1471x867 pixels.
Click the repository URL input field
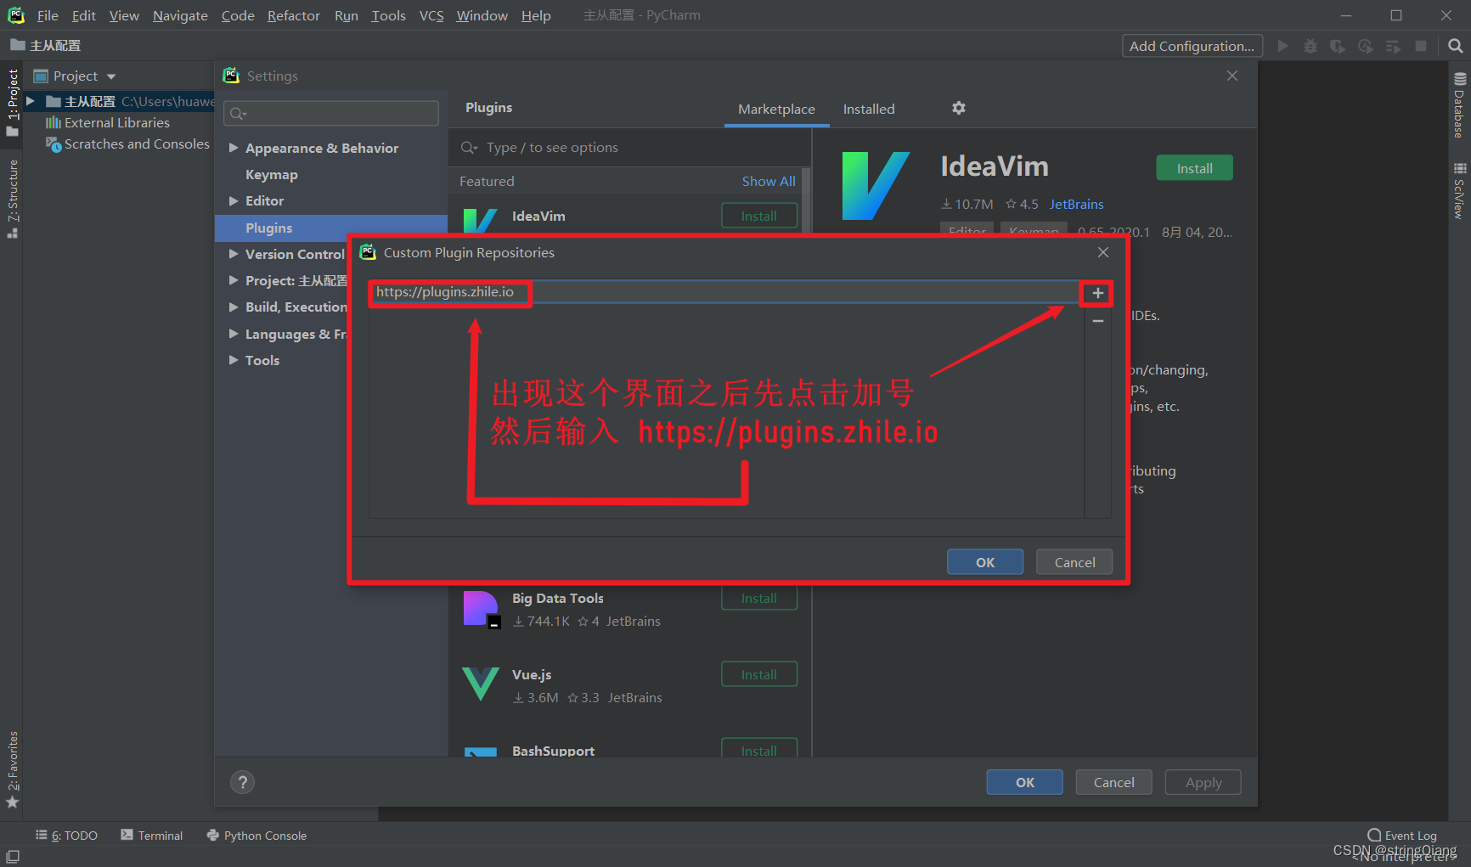(x=724, y=292)
